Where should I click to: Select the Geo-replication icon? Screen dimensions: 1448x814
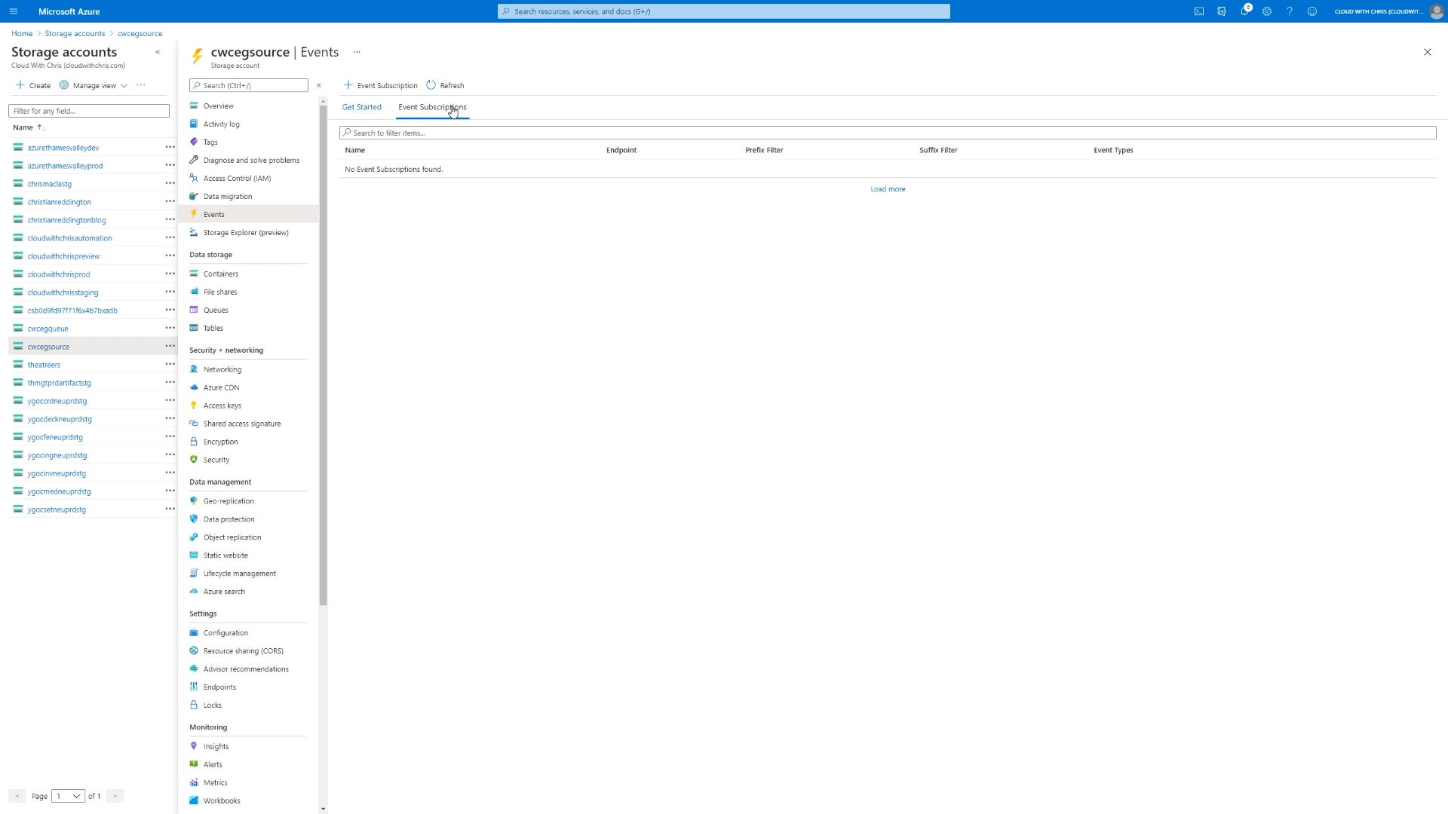pos(194,501)
